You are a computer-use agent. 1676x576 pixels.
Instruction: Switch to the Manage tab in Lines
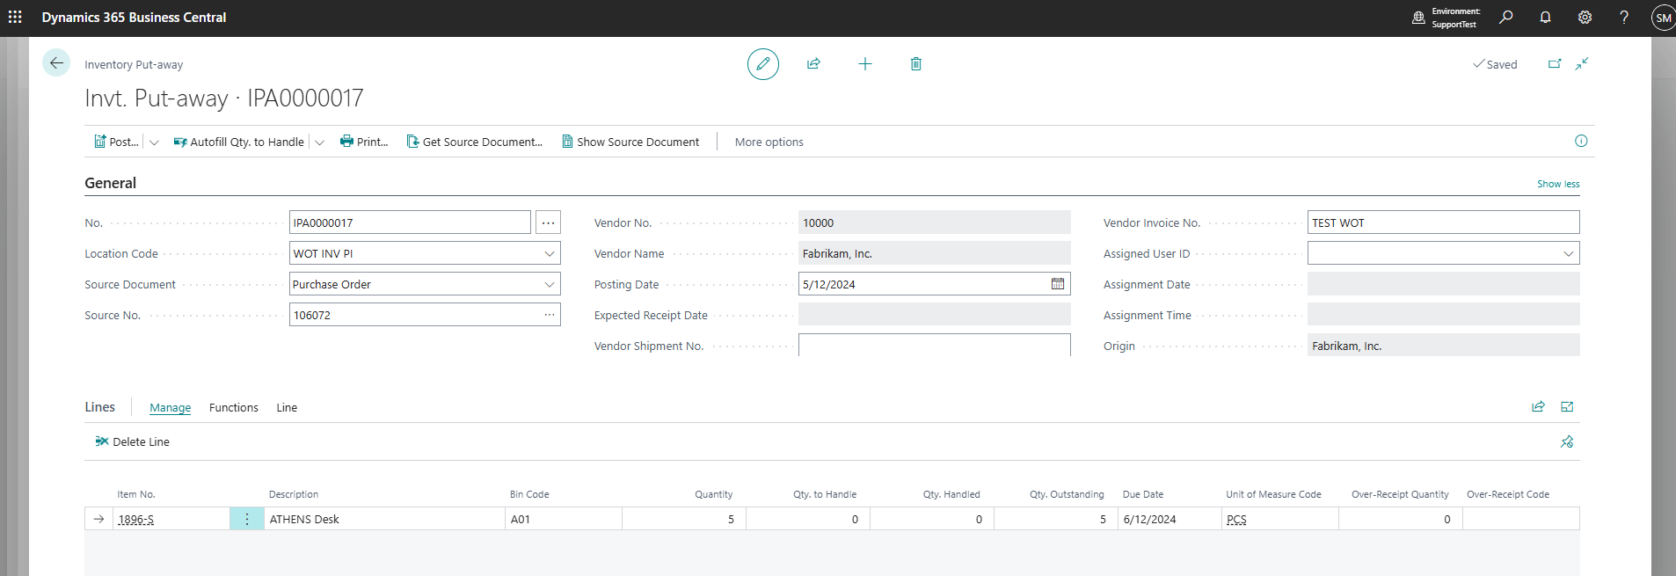(x=170, y=407)
